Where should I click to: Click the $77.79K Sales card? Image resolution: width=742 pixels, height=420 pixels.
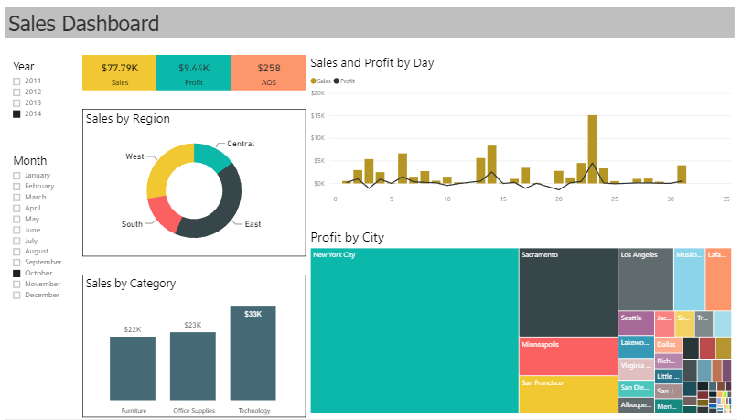pos(119,72)
